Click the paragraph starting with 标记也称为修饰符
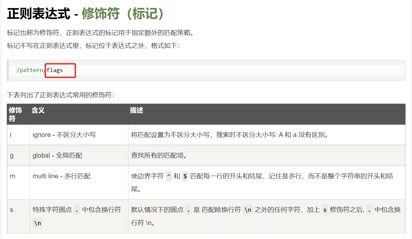 click(x=101, y=33)
